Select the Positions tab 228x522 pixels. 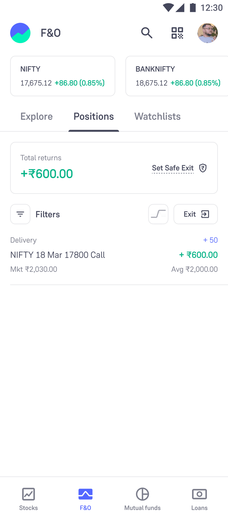tap(94, 116)
